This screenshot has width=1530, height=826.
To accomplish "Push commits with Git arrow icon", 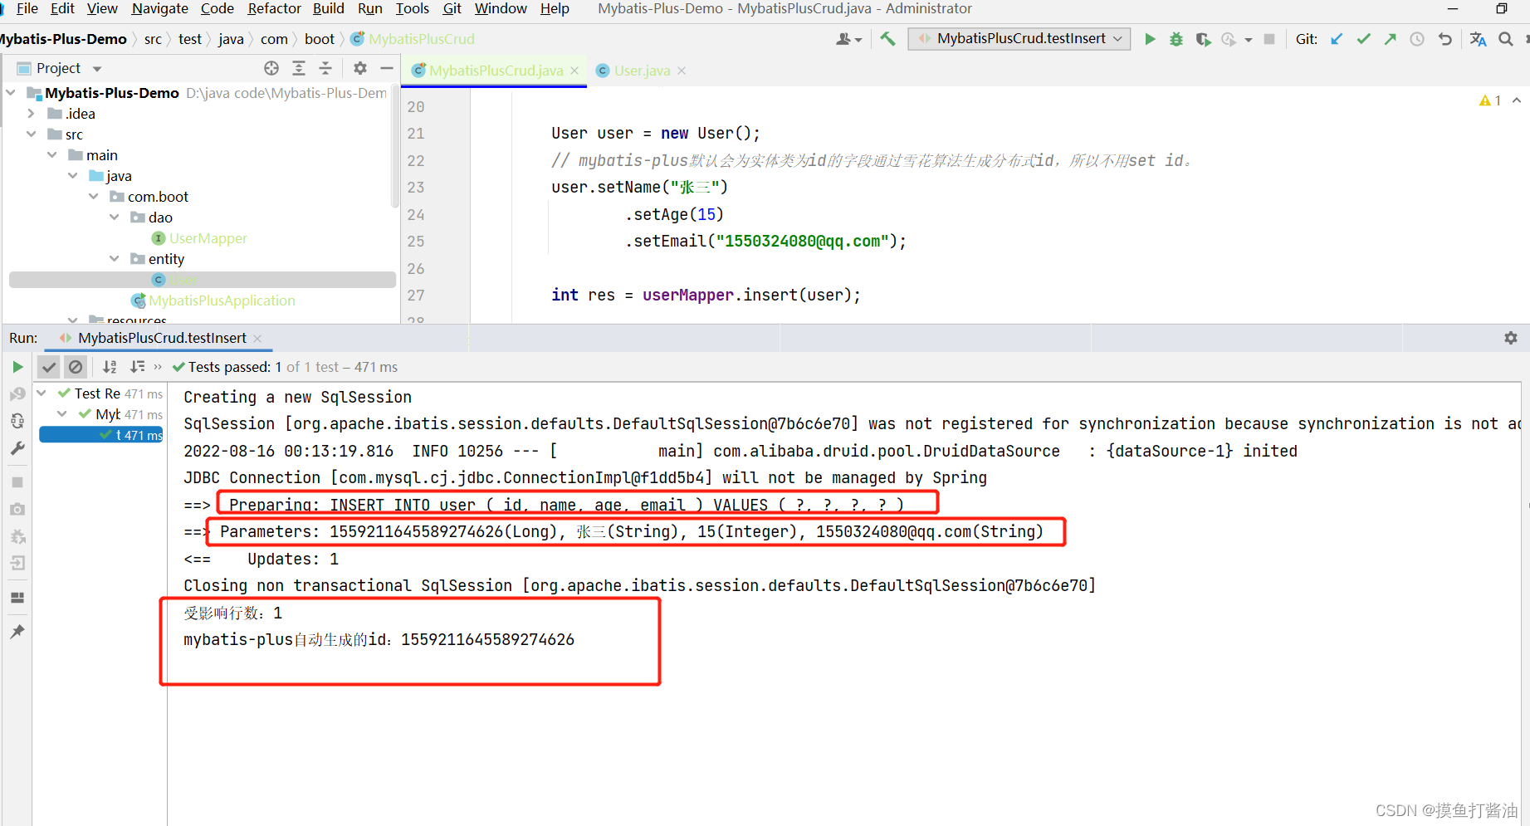I will [1390, 39].
